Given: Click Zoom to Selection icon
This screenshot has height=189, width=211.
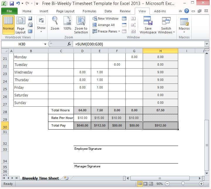Looking at the screenshot, I should pyautogui.click(x=81, y=23).
